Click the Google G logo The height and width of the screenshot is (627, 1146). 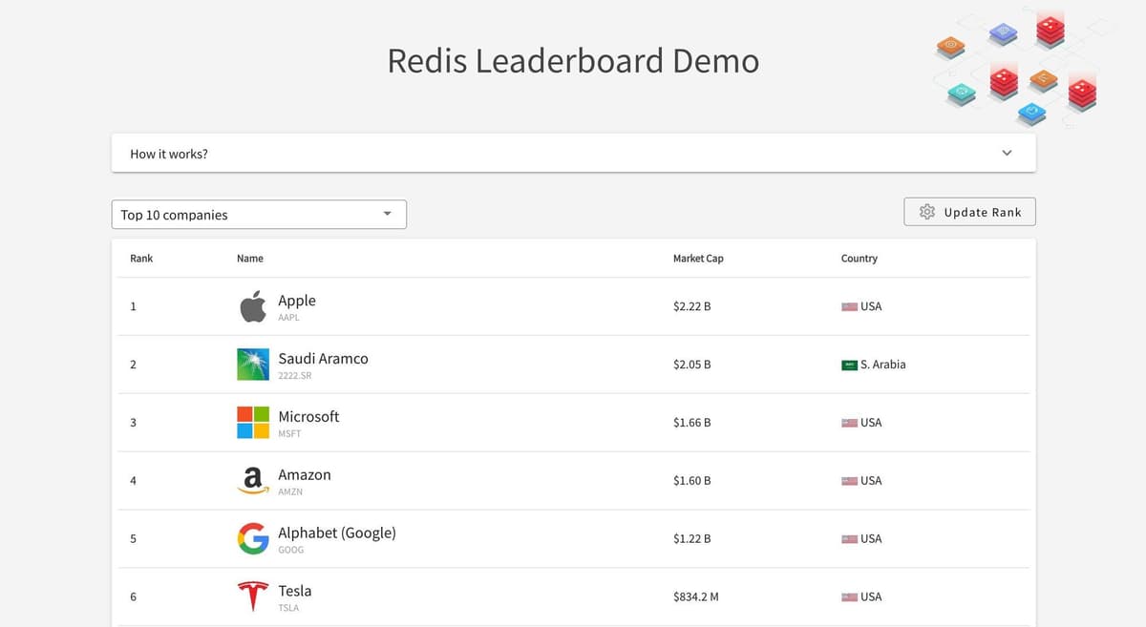pyautogui.click(x=253, y=538)
